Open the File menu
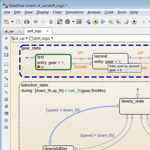Screen dimensions: 150x150 click(x=7, y=12)
